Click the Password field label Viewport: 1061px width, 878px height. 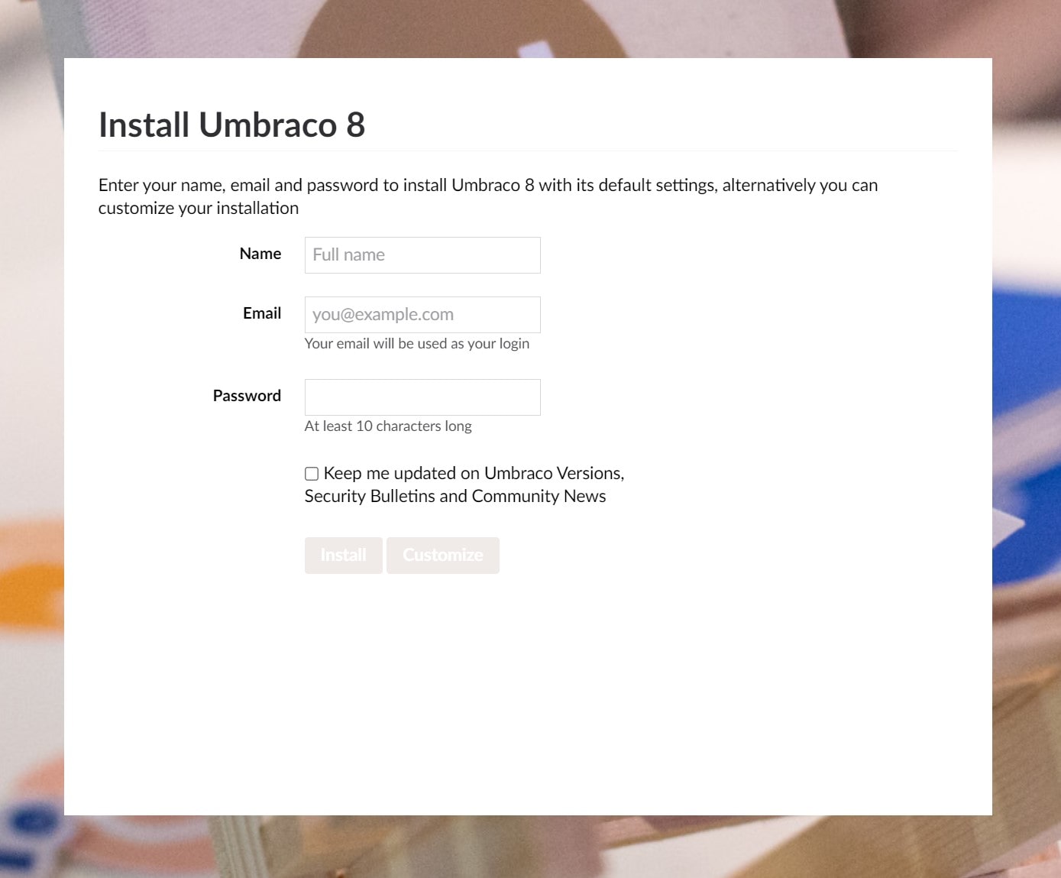coord(247,395)
